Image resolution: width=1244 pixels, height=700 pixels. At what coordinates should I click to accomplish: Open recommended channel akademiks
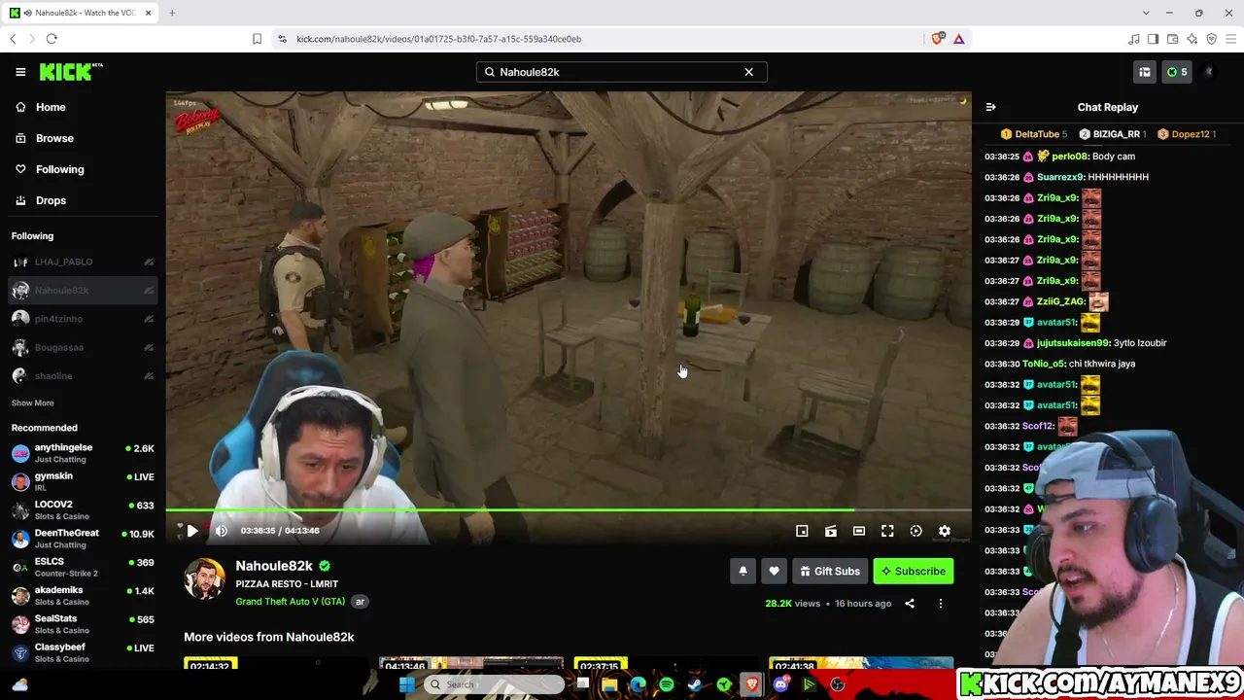(83, 596)
